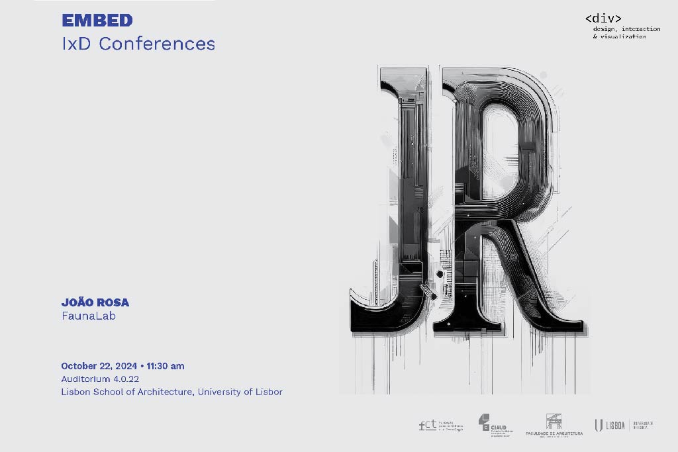Click the U Lisboa logo
The width and height of the screenshot is (678, 452).
(x=624, y=426)
